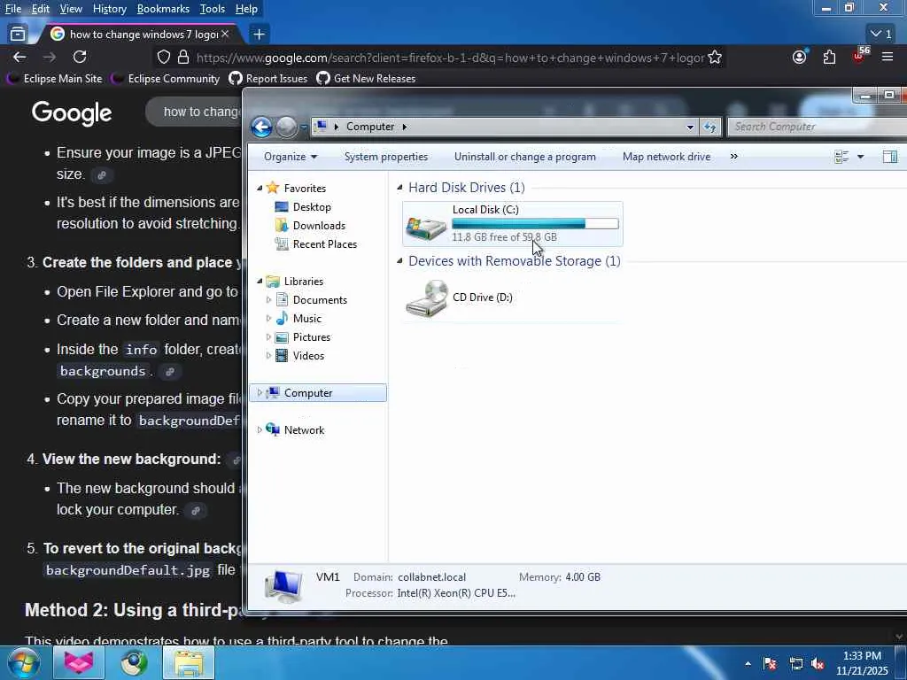Change the Explorer view layout icon
The width and height of the screenshot is (907, 680).
coord(841,157)
